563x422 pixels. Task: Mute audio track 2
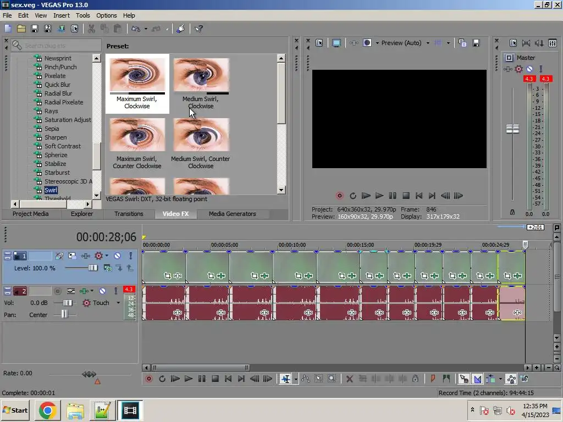point(103,291)
